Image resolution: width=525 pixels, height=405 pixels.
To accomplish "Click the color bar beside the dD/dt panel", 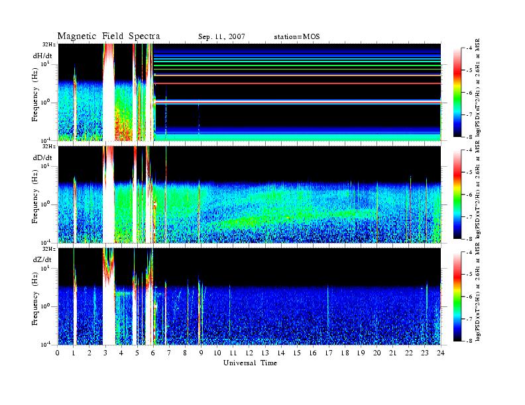I will [457, 195].
